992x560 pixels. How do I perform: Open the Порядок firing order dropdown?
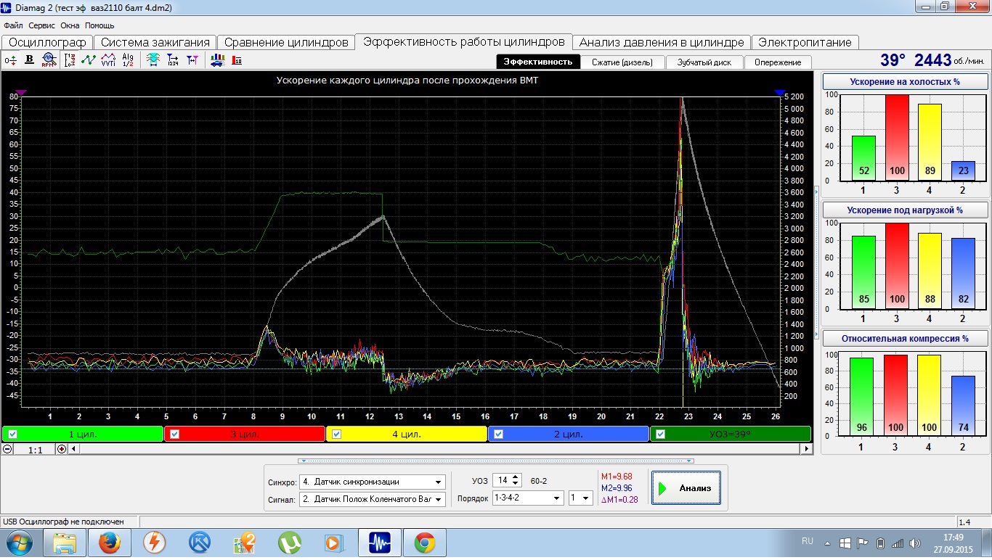557,498
